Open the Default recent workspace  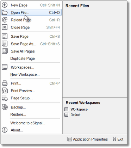pyautogui.click(x=73, y=115)
